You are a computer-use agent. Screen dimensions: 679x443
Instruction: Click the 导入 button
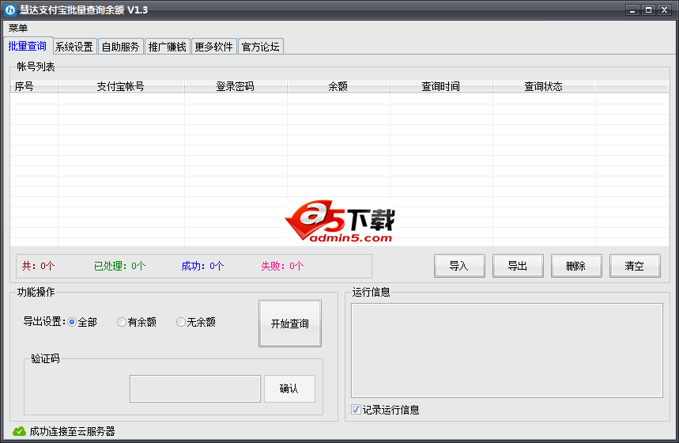[459, 266]
